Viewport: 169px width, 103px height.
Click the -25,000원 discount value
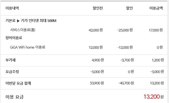pos(125,30)
